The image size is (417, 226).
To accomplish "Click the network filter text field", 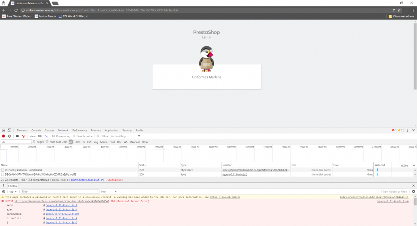I will click(x=16, y=142).
